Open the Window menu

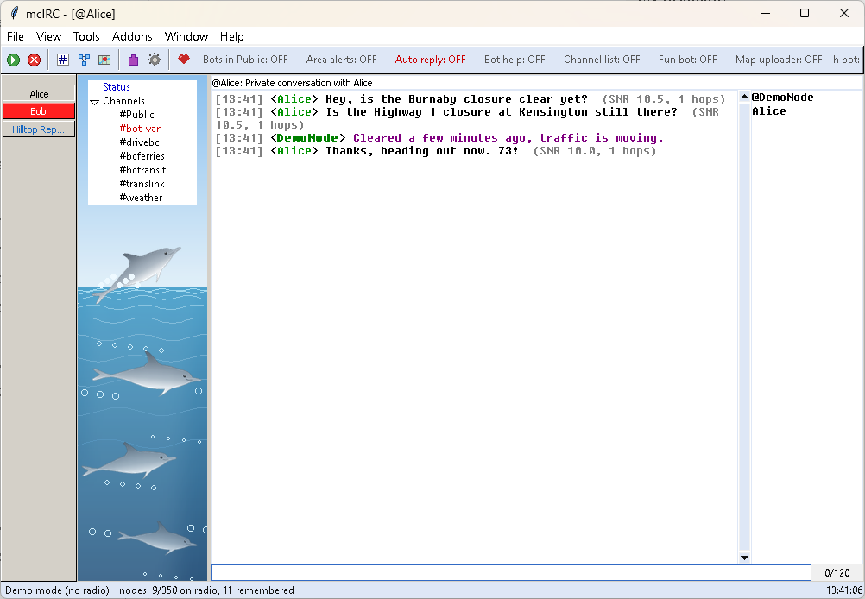pyautogui.click(x=186, y=36)
